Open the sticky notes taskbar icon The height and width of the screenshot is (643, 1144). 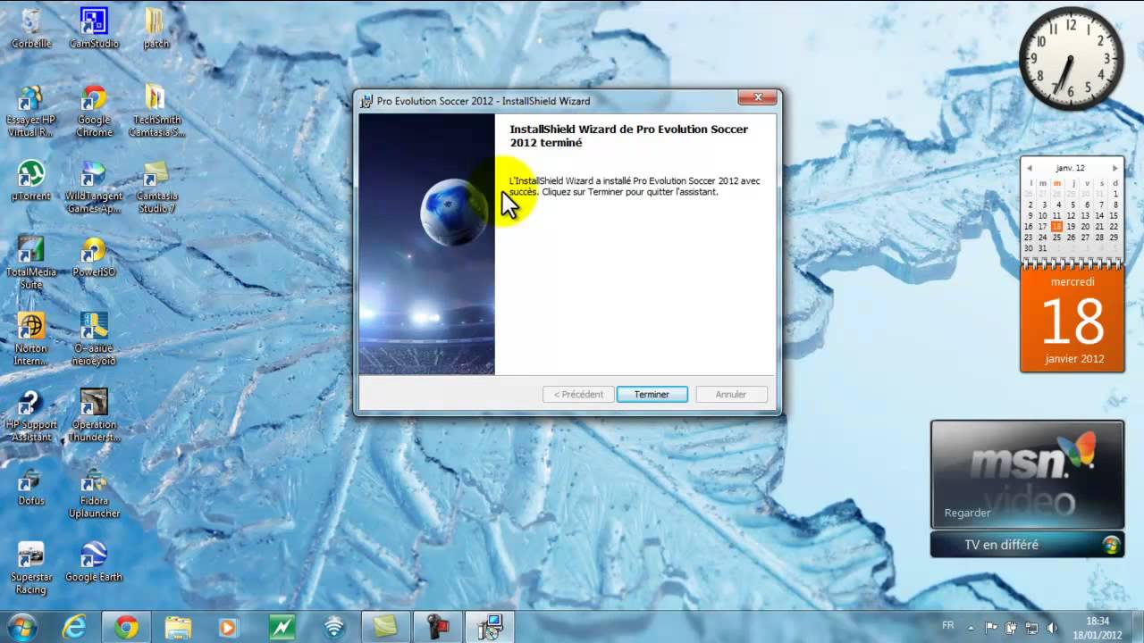(x=385, y=627)
